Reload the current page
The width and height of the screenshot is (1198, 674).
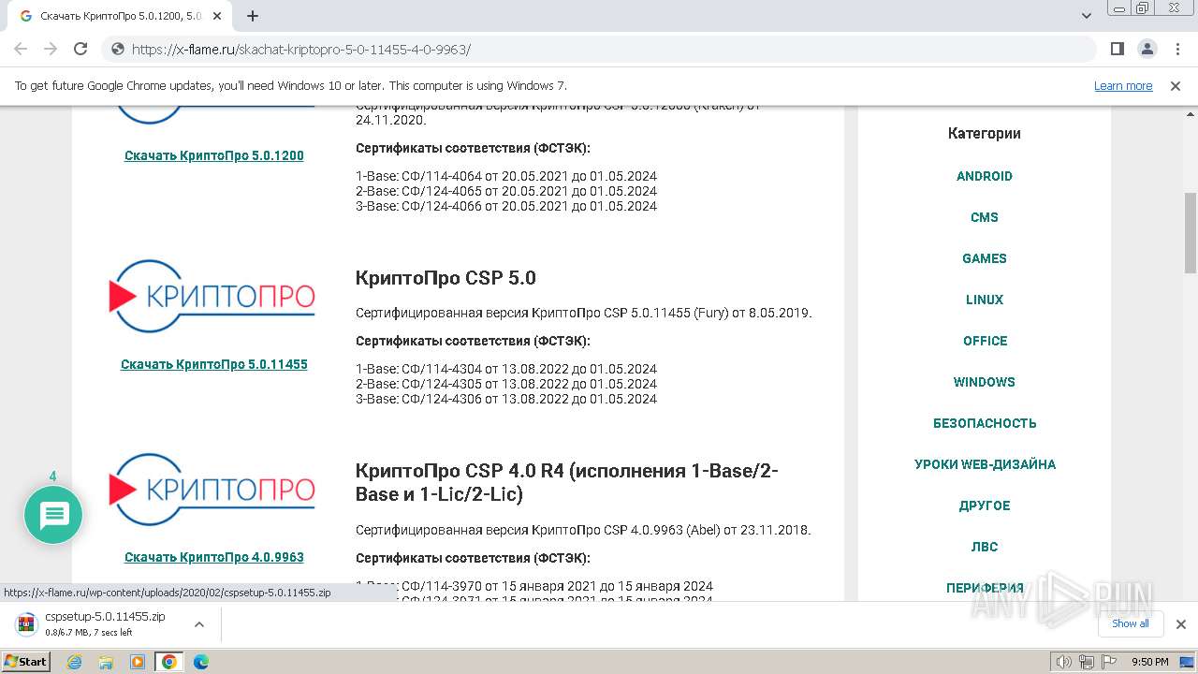point(80,49)
